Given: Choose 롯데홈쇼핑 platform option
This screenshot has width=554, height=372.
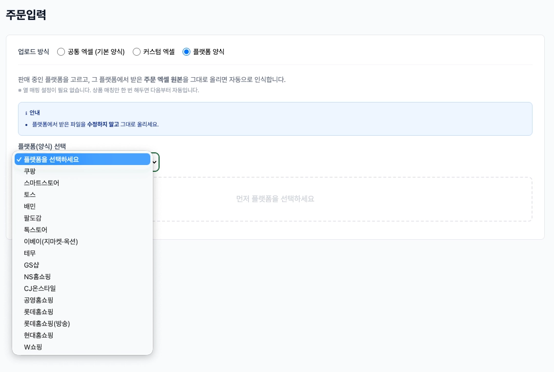Looking at the screenshot, I should coord(82,312).
